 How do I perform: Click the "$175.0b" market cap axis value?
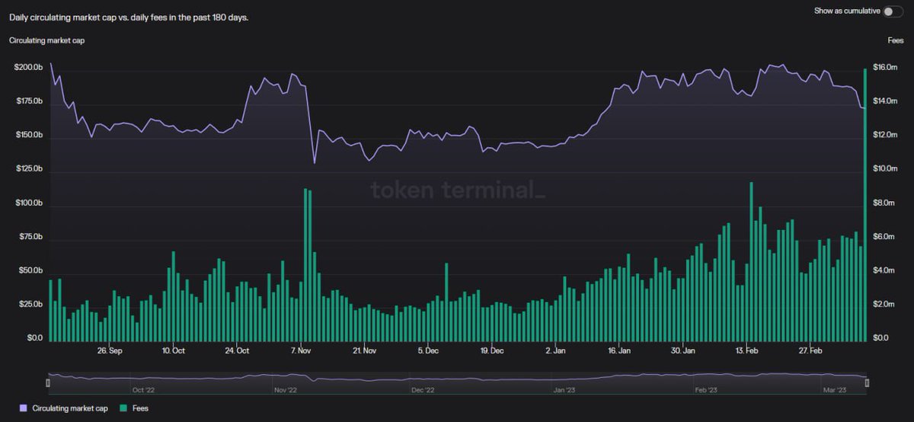28,101
